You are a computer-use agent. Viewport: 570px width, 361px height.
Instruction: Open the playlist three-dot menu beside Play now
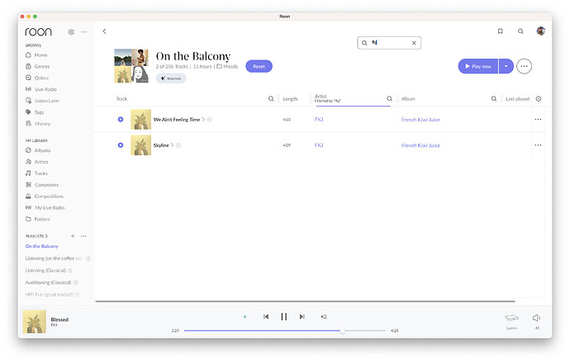[x=524, y=66]
